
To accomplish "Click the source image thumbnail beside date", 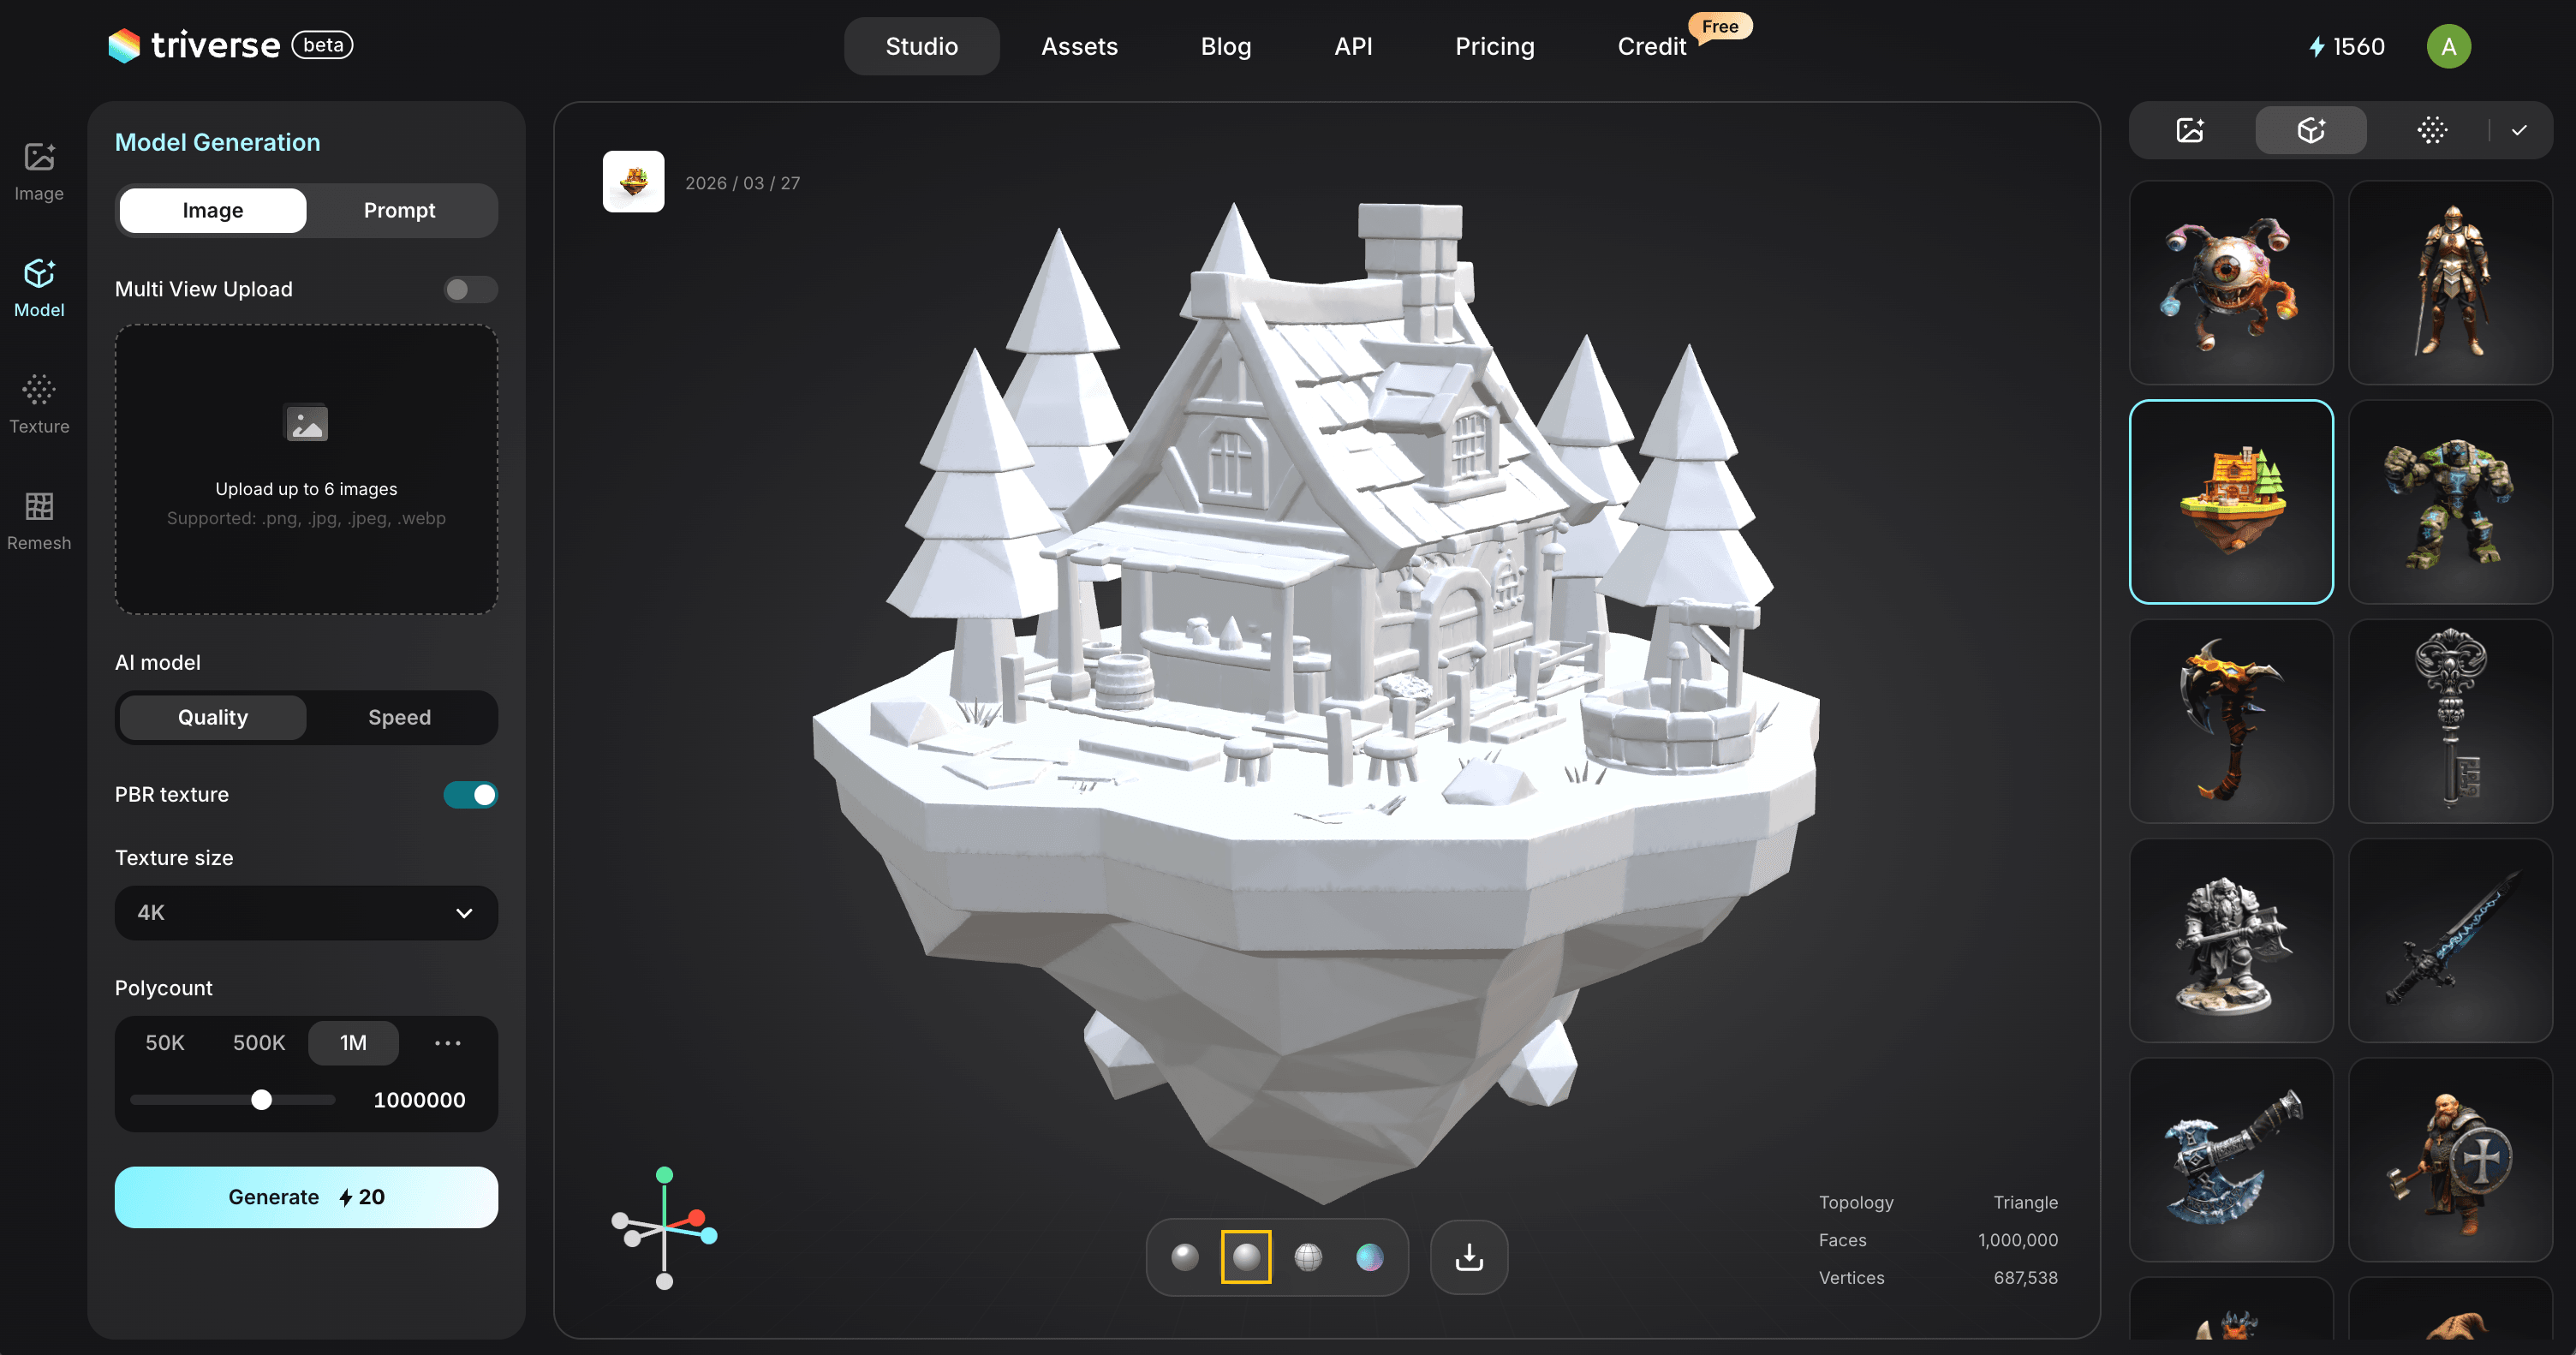I will click(633, 181).
